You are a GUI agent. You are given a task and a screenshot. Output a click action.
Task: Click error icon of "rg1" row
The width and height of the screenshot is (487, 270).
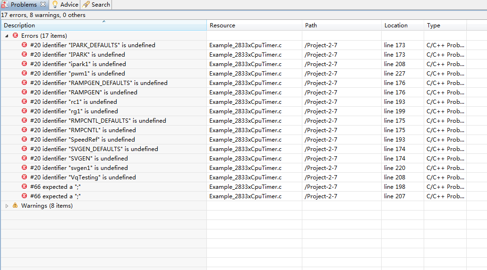tap(24, 111)
